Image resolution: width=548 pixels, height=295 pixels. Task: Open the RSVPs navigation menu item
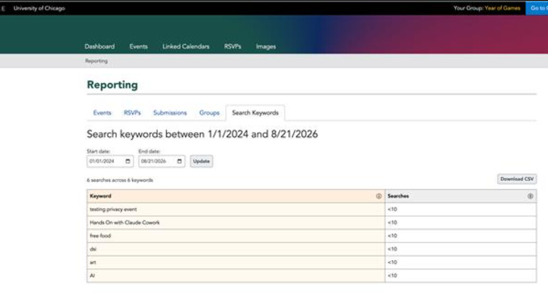(x=232, y=46)
